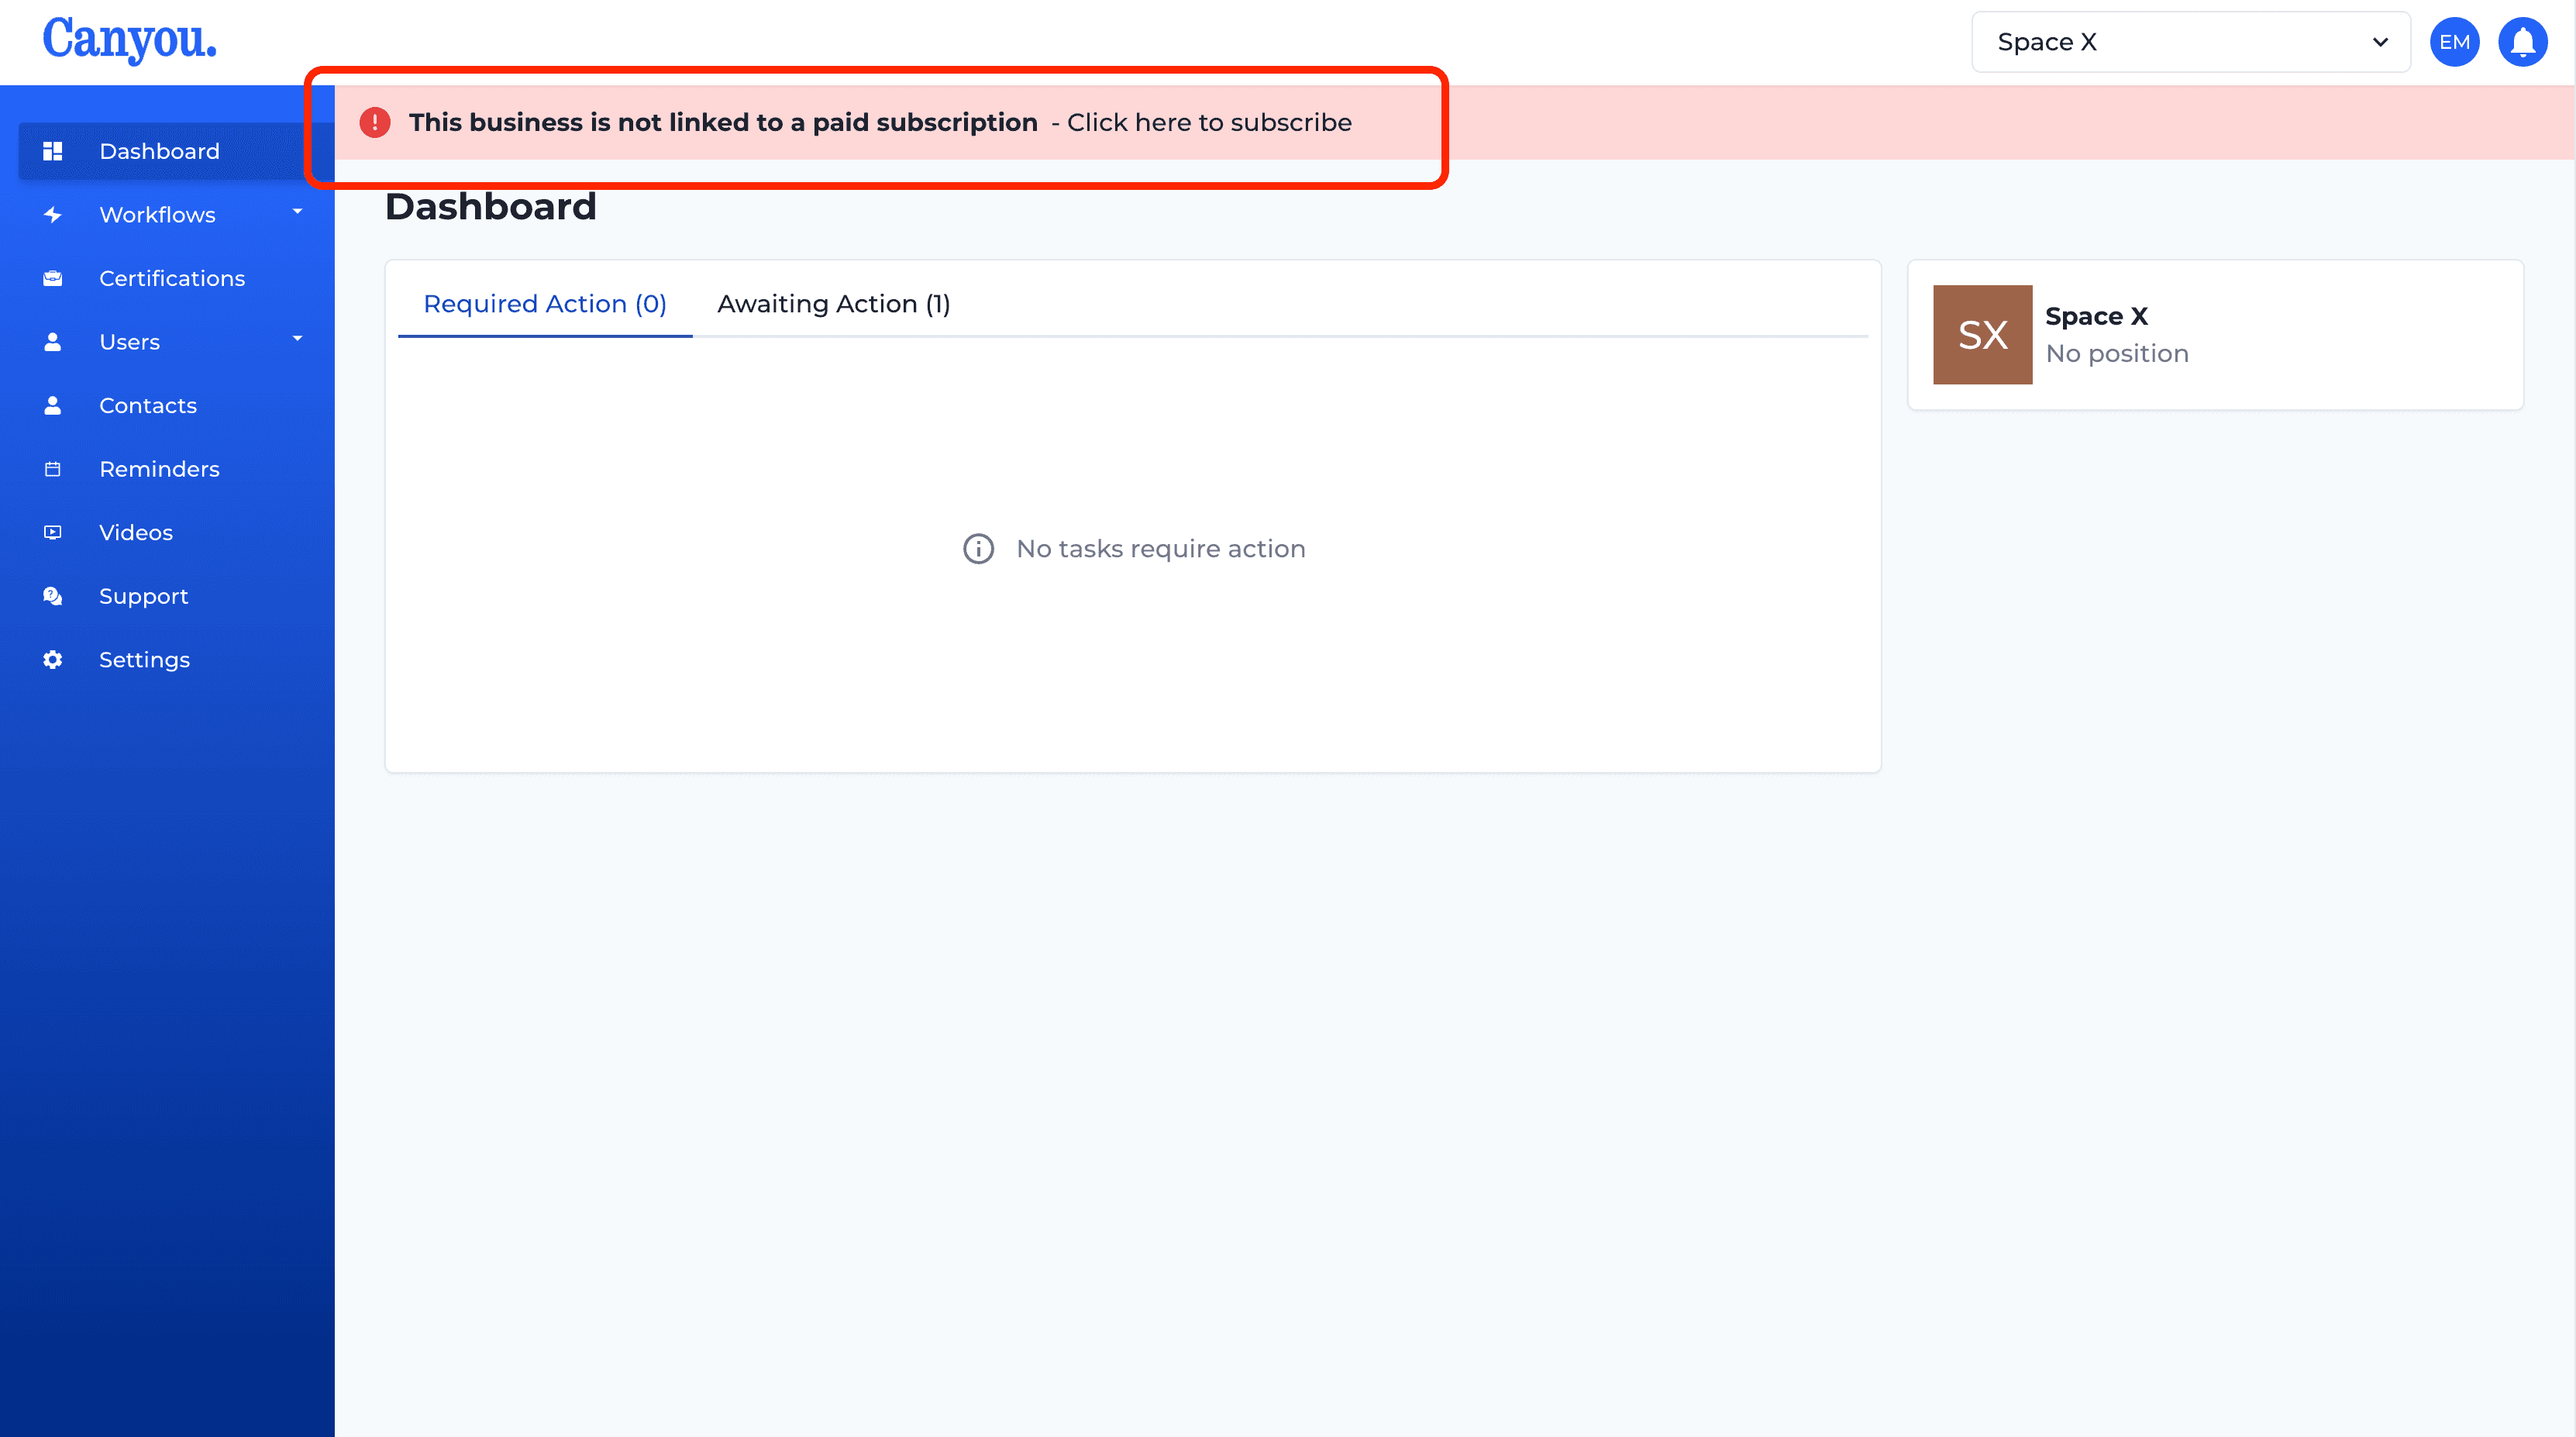Click the SX business avatar
The image size is (2576, 1437).
pos(1982,334)
